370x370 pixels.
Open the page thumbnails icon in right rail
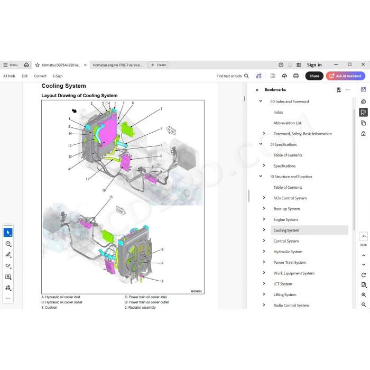pos(363,123)
